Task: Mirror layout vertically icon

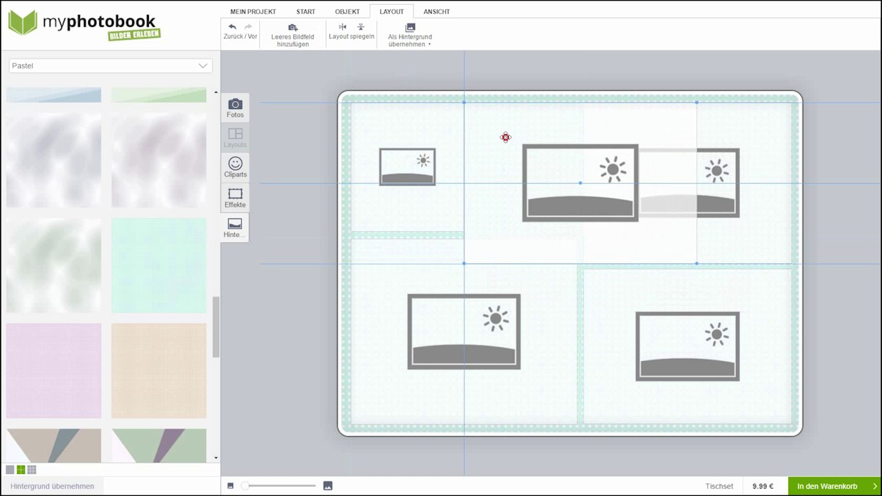Action: click(x=360, y=27)
